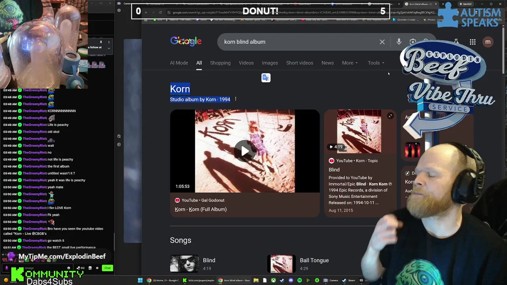This screenshot has width=507, height=285.
Task: Expand the 'a follow at' dropdown chevron
Action: click(109, 48)
